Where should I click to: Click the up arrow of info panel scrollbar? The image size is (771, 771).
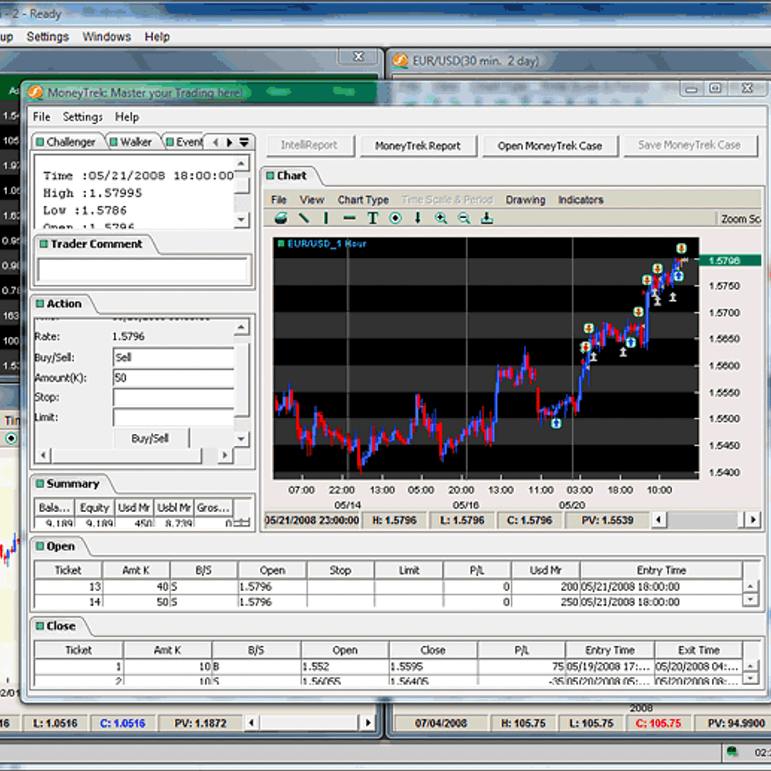(x=241, y=164)
